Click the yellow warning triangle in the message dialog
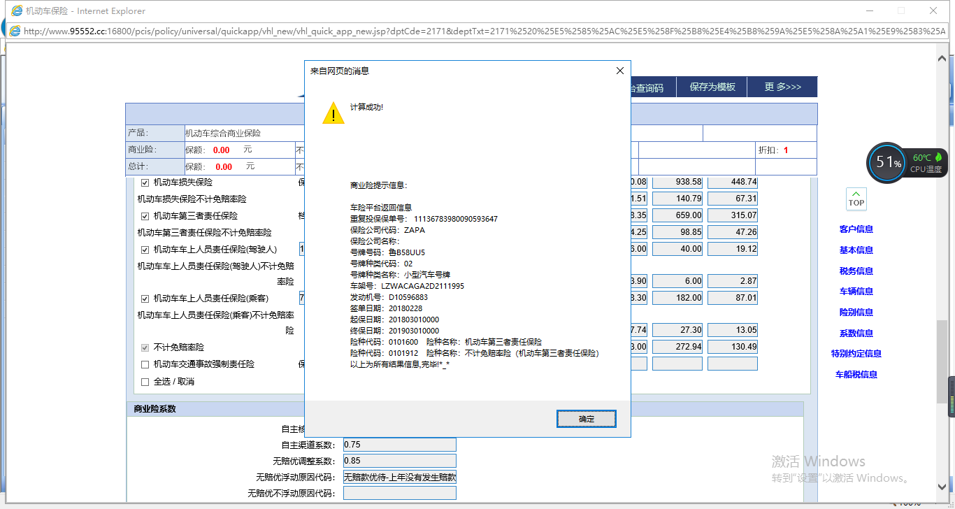Viewport: 955px width, 509px height. point(333,112)
